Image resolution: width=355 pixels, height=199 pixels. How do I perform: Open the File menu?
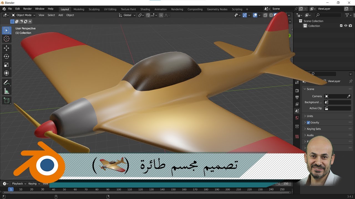(x=10, y=9)
